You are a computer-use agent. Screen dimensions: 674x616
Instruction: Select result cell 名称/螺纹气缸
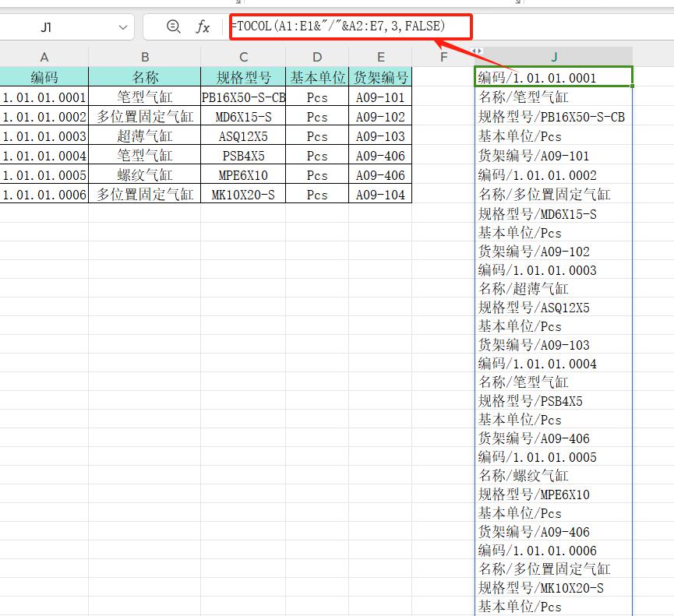click(554, 475)
